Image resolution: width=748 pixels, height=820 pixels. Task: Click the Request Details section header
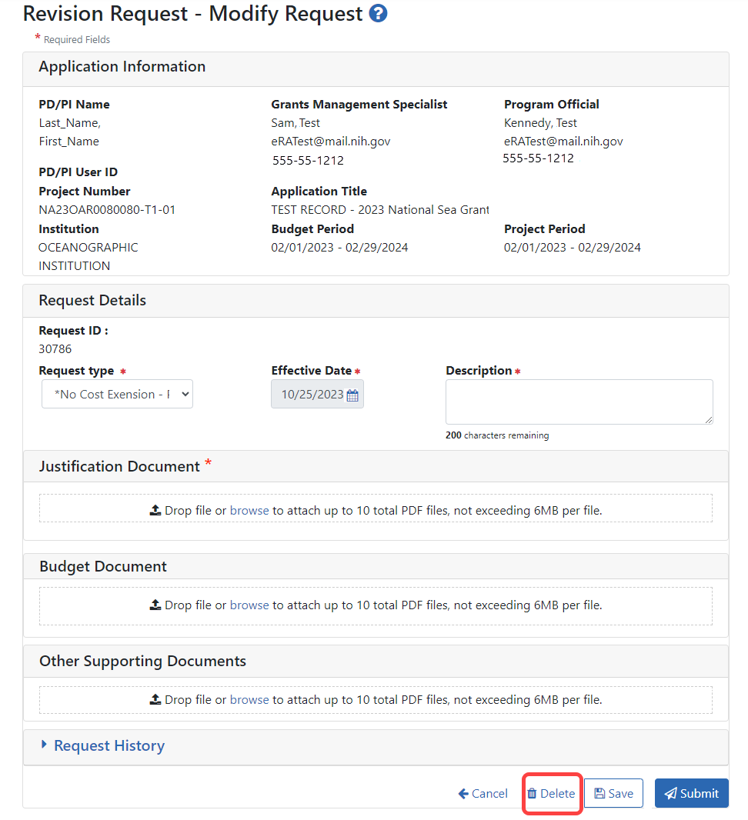[376, 302]
